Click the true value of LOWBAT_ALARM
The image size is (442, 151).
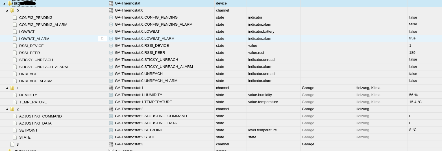pyautogui.click(x=412, y=38)
